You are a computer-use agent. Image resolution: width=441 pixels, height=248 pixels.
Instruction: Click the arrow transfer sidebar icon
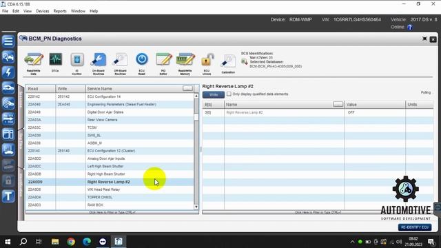8,118
